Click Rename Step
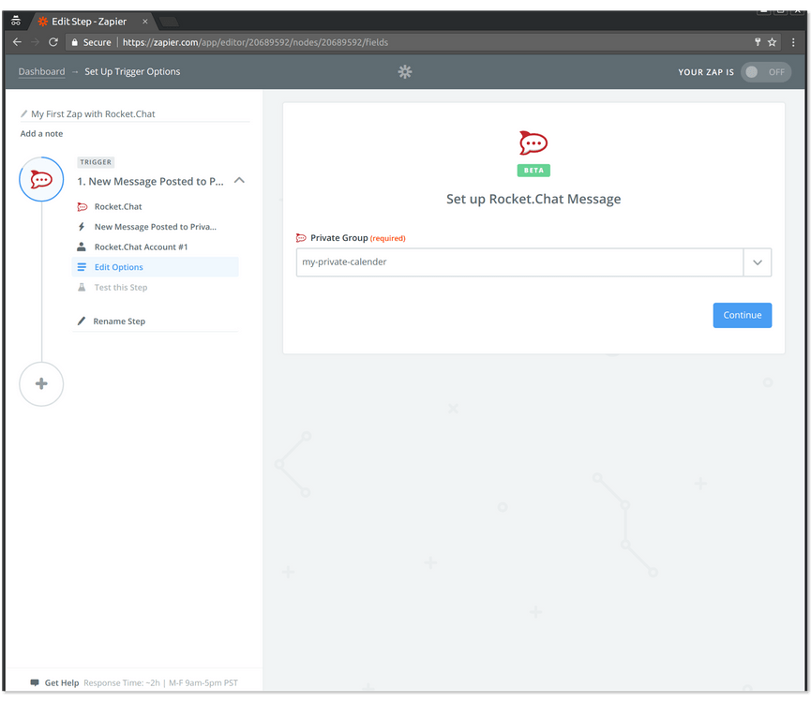This screenshot has height=703, width=811. (x=119, y=322)
